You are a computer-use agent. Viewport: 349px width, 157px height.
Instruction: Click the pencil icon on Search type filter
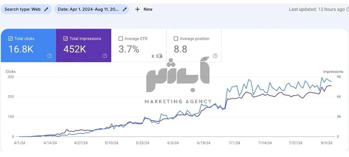click(x=47, y=9)
